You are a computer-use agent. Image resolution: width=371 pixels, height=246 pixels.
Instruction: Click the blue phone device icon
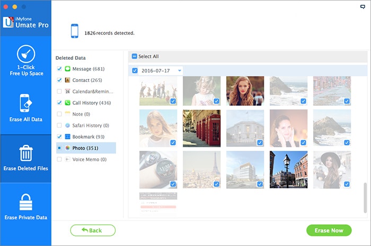point(75,31)
